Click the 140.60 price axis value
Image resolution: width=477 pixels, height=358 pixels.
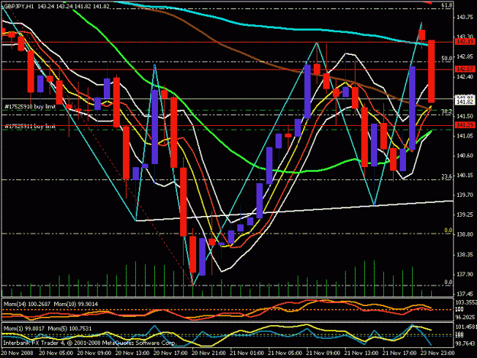pyautogui.click(x=465, y=156)
